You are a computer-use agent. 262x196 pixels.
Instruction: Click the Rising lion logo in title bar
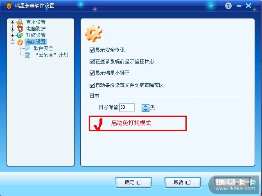(9, 6)
